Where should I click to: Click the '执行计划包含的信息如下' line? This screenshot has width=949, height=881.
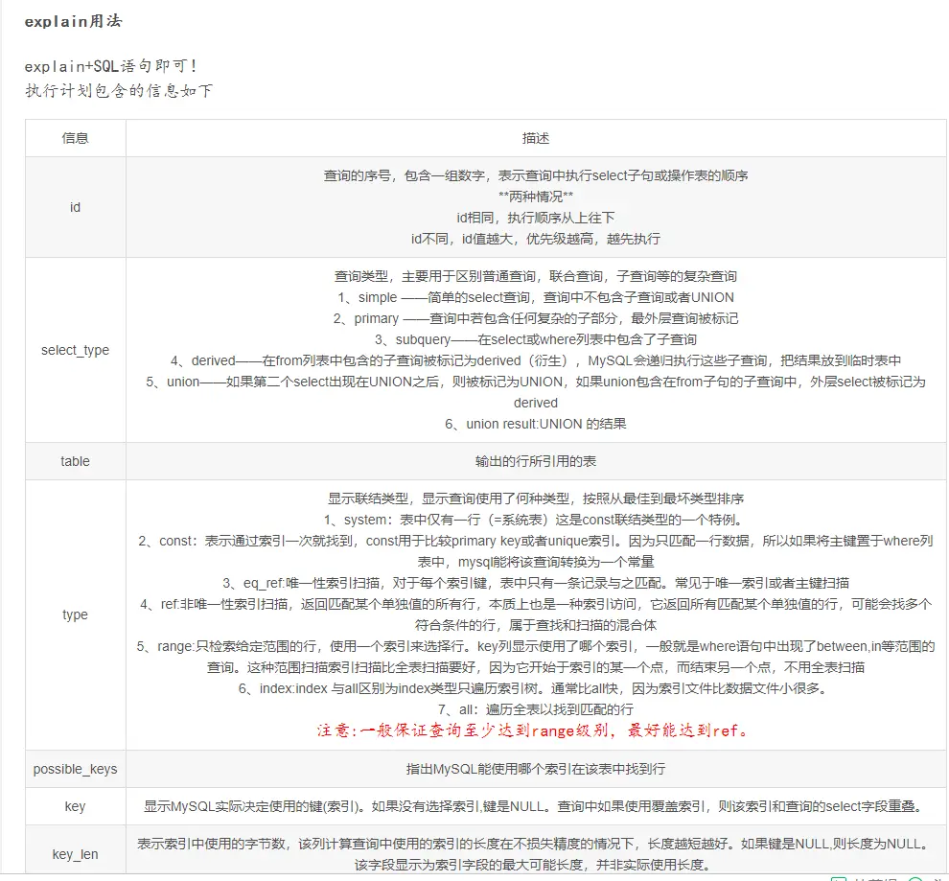pos(119,91)
